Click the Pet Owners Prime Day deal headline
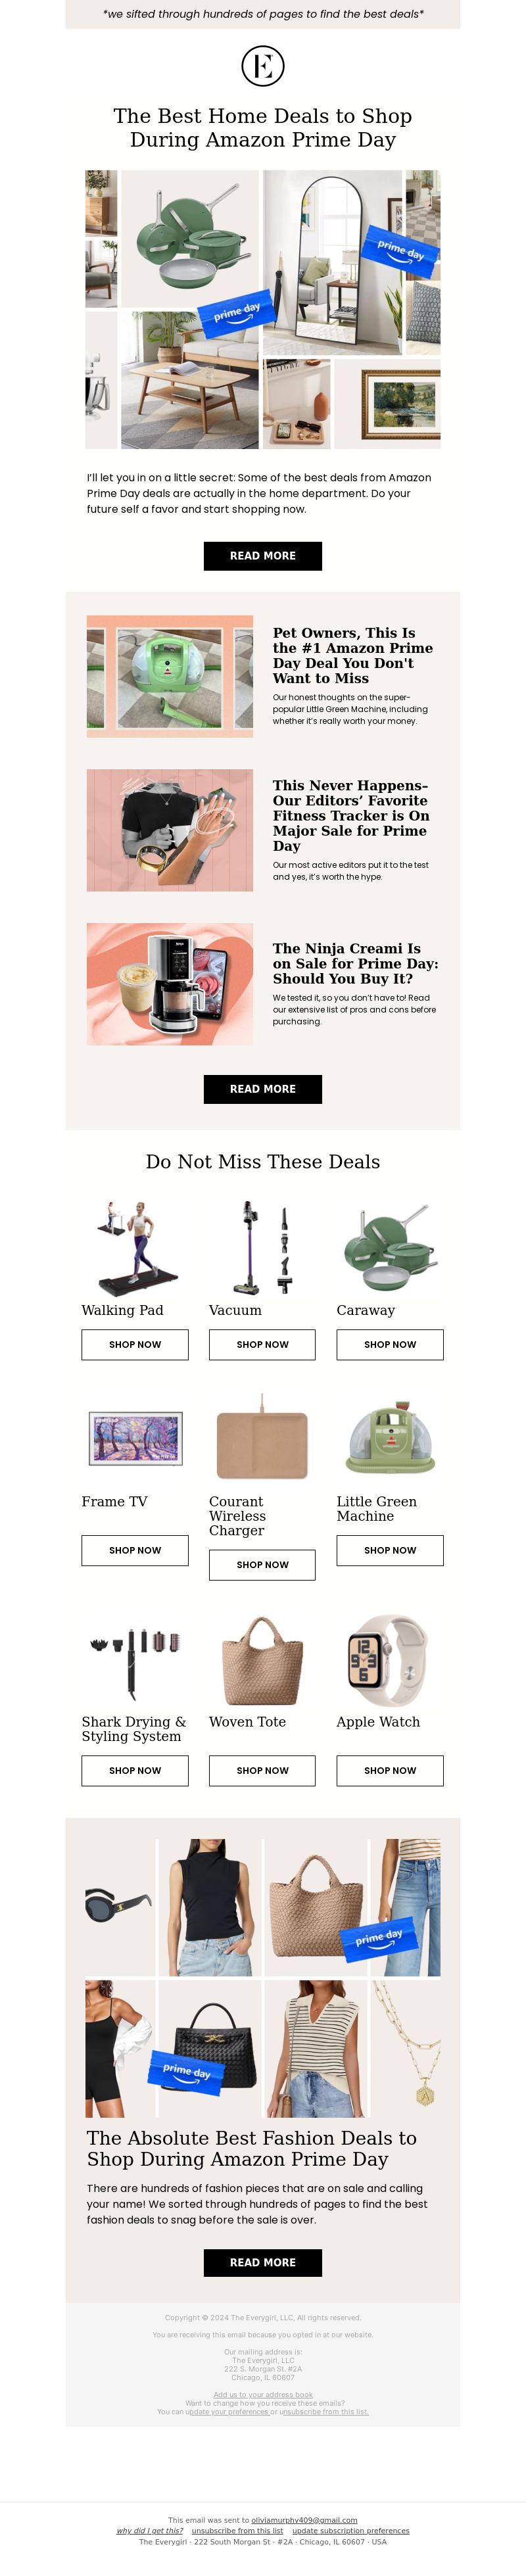Screen dimensions: 526x2576 click(352, 655)
